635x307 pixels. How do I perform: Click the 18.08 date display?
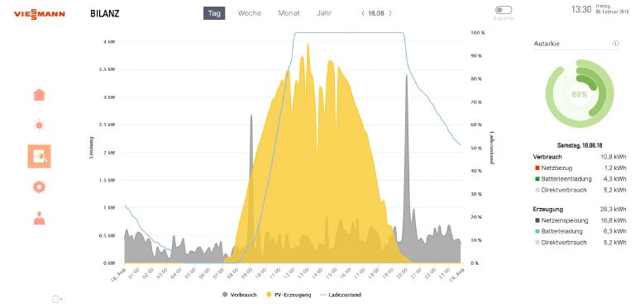pos(376,13)
